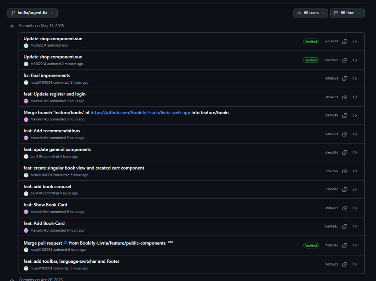Expand the merge pull request #1 description ellipsis
The height and width of the screenshot is (281, 376).
point(170,242)
